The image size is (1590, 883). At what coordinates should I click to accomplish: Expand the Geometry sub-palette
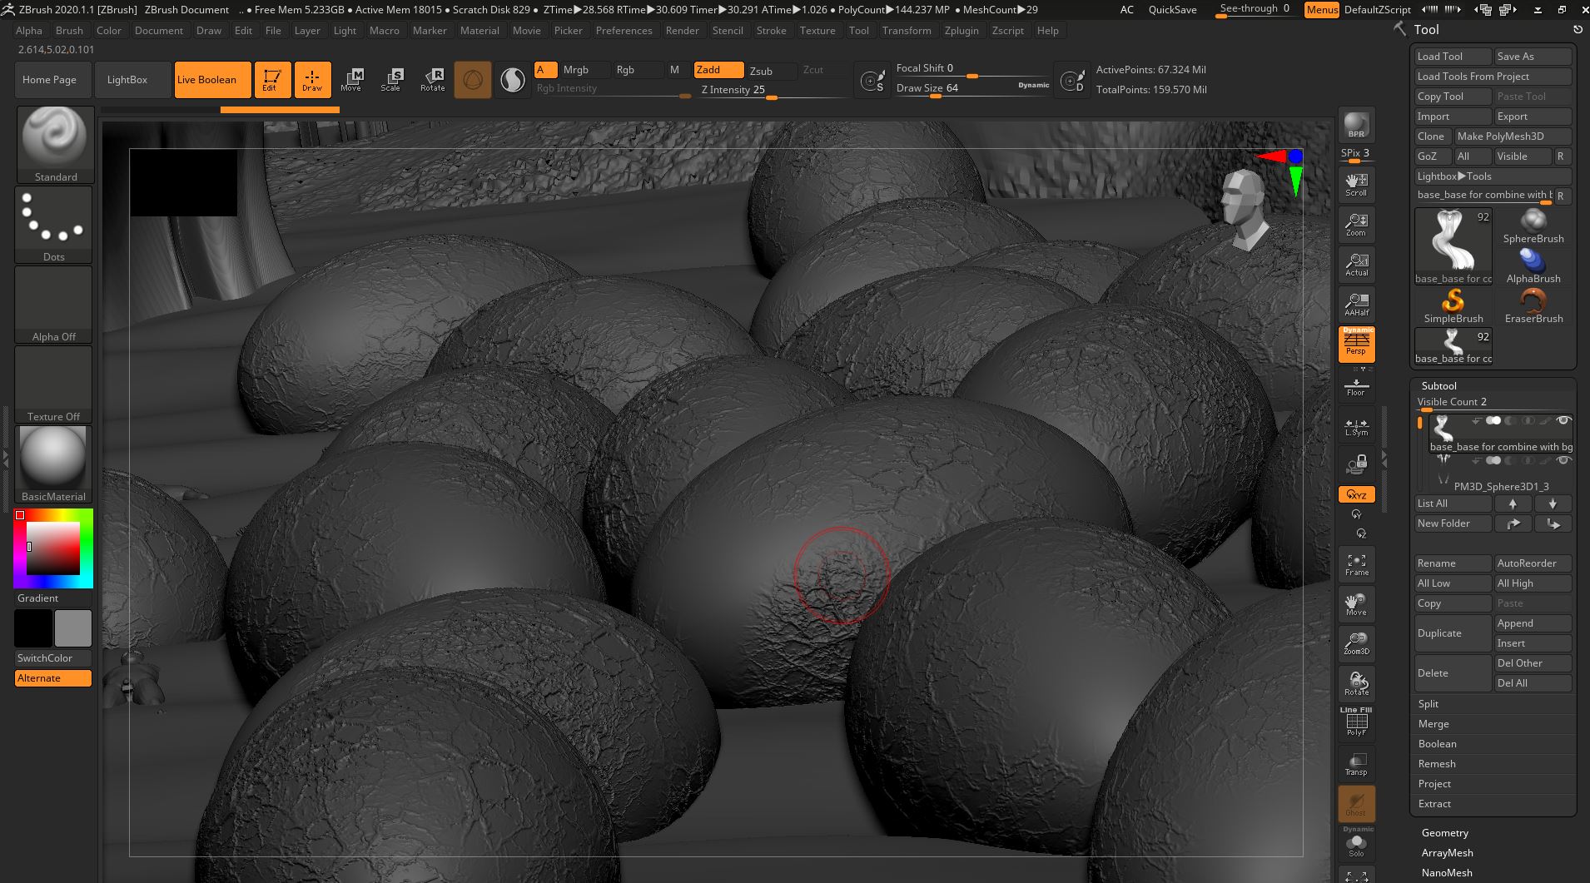point(1444,833)
